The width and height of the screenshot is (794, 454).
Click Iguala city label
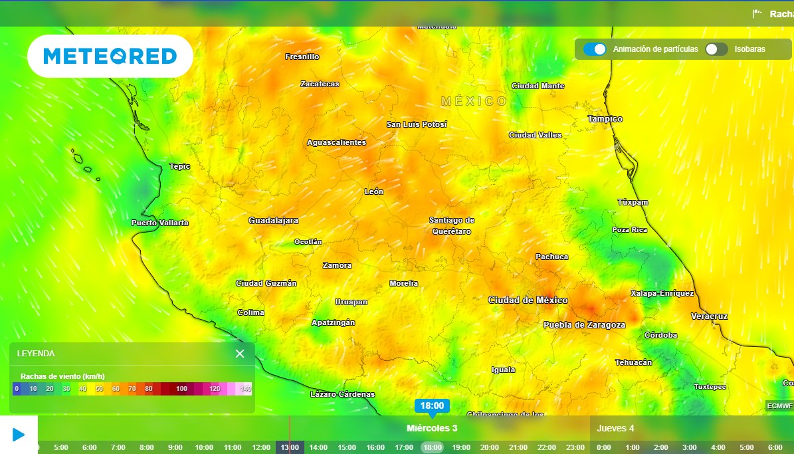(504, 370)
